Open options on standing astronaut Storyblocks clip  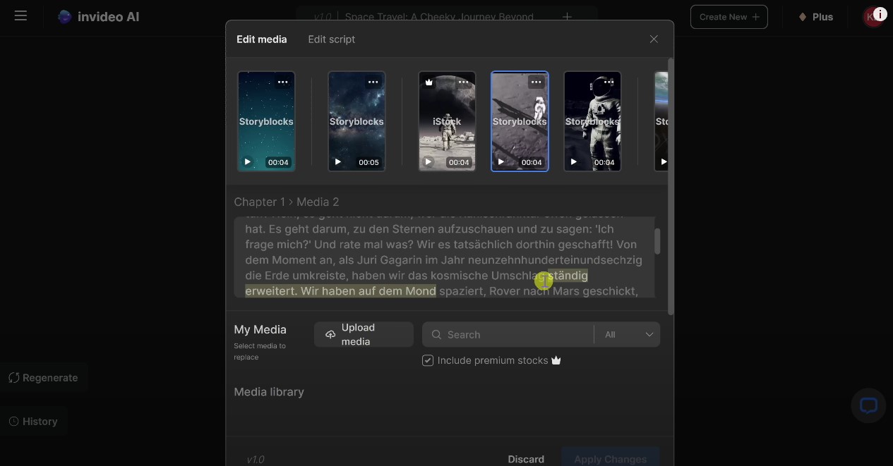609,82
